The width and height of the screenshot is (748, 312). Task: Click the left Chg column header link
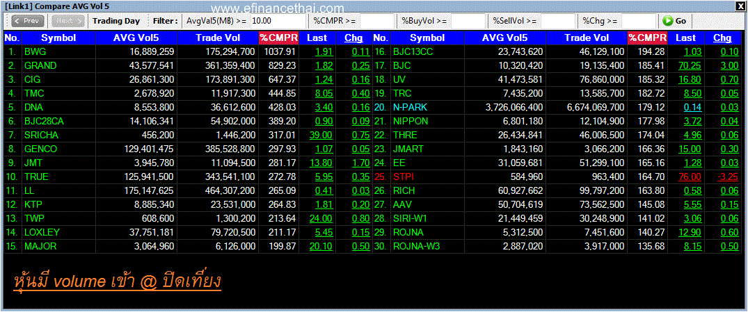pos(353,38)
